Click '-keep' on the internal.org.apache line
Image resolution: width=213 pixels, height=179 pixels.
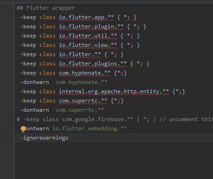tap(28, 91)
